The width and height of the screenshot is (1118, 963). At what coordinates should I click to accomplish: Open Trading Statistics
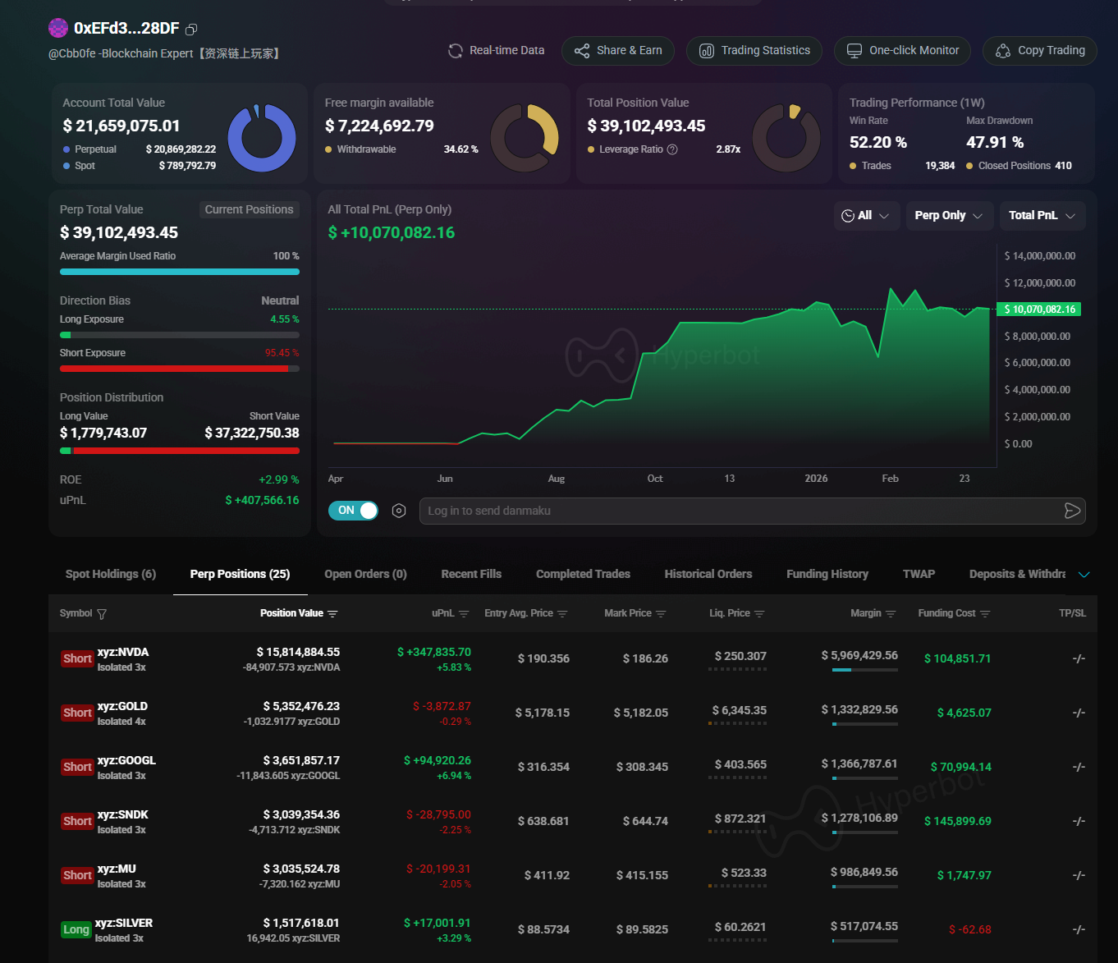click(754, 51)
